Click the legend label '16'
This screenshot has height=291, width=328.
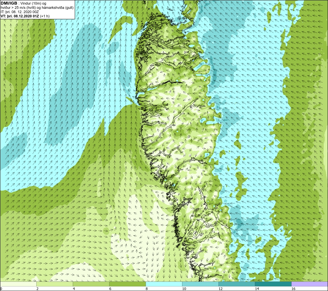293,289
